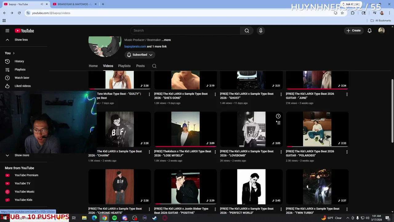The image size is (394, 222).
Task: Open options menu for GHOST video
Action: click(281, 94)
